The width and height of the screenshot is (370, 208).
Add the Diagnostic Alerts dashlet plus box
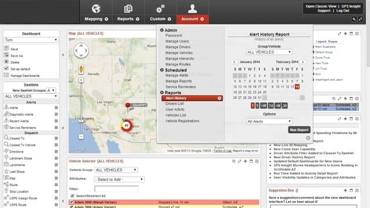(56, 114)
